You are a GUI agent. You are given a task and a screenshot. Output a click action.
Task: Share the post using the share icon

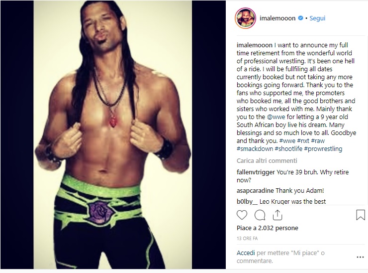click(x=277, y=215)
